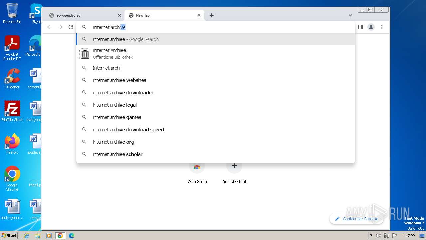Open the urleg Word document on desktop
The image size is (426, 240).
click(35, 209)
